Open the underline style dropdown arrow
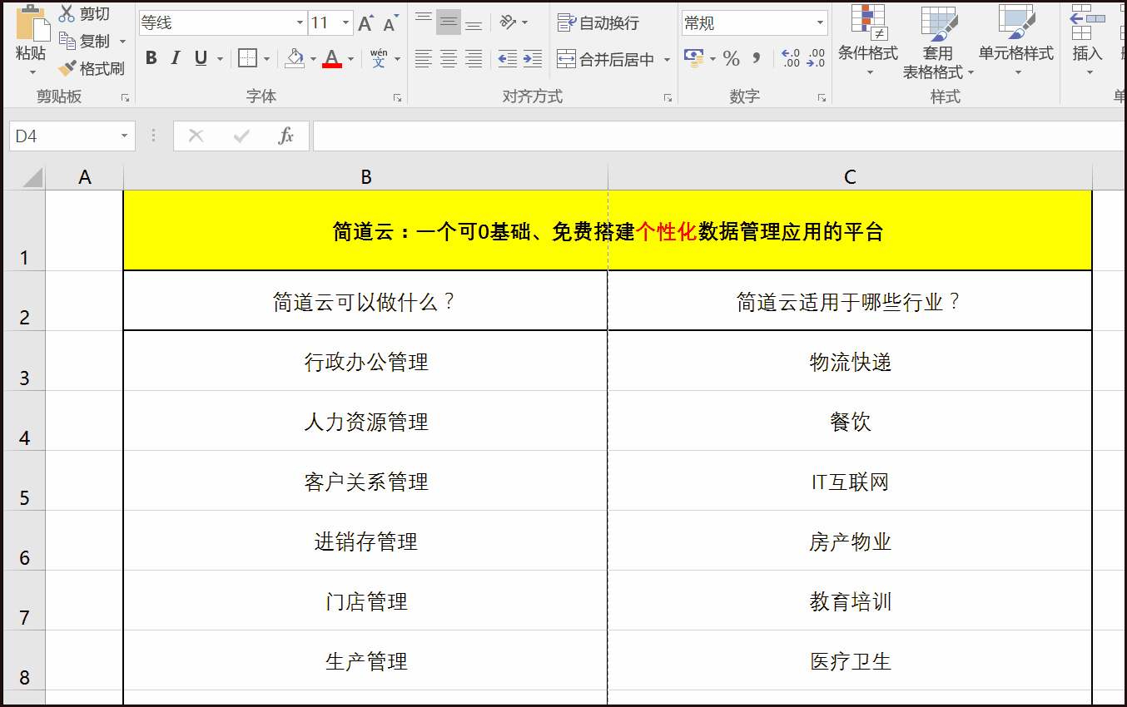1127x707 pixels. tap(221, 59)
